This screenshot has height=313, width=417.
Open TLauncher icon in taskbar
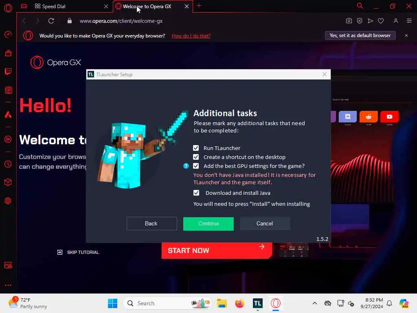[x=257, y=303]
